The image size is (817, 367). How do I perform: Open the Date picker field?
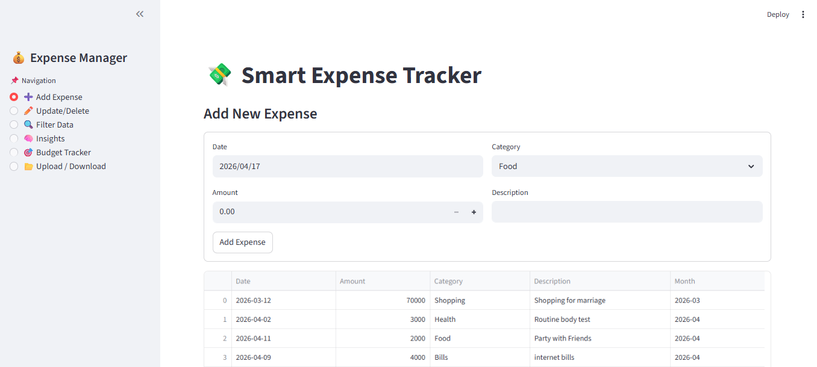[347, 166]
